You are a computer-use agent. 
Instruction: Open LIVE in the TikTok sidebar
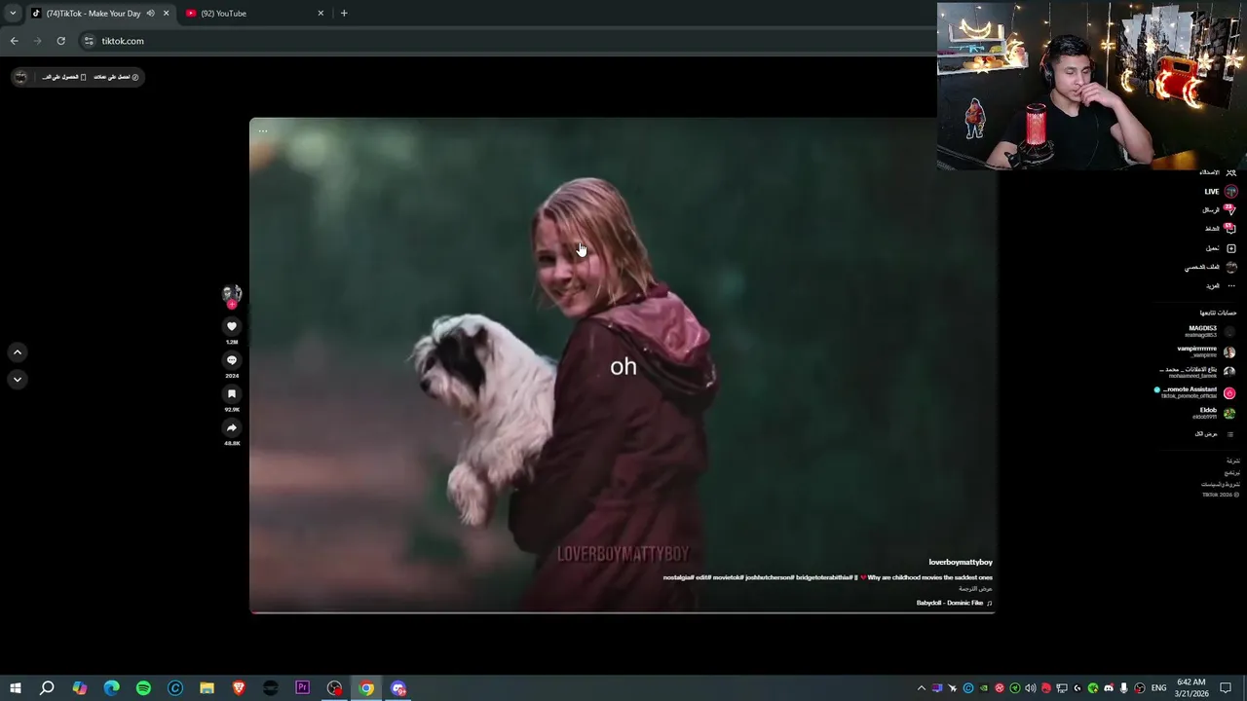(x=1220, y=192)
